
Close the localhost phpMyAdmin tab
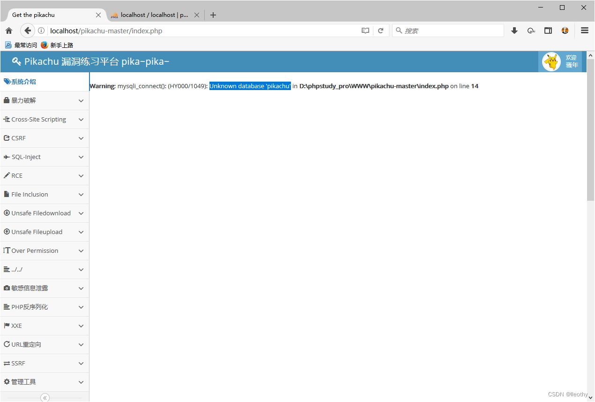click(x=197, y=15)
